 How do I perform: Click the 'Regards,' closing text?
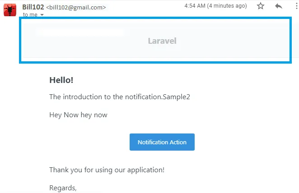point(63,188)
